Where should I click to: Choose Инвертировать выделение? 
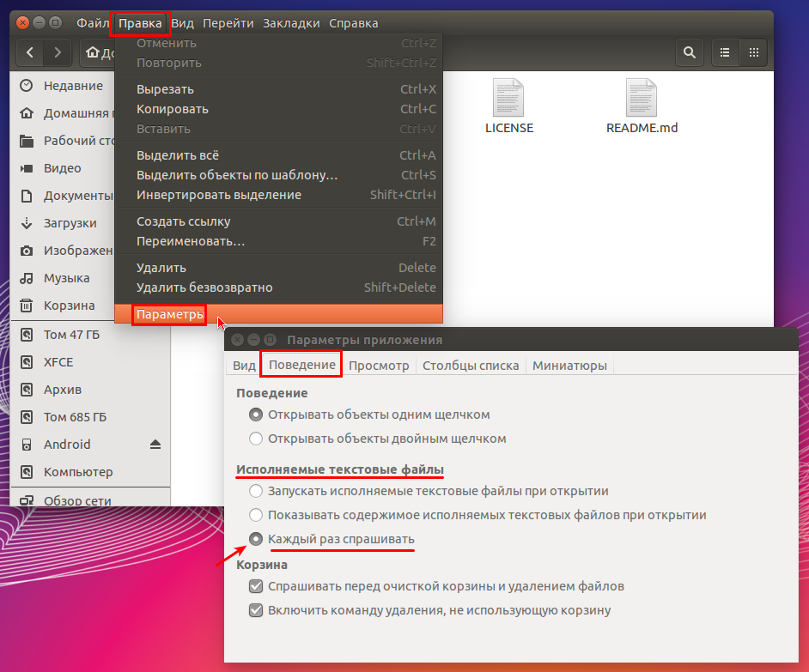278,195
